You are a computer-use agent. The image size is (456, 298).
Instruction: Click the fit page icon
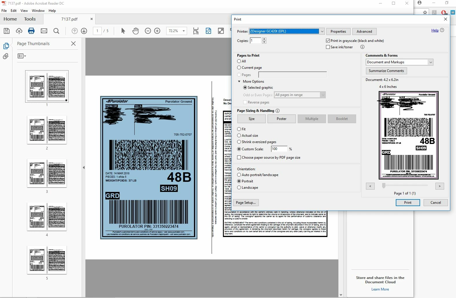click(x=208, y=31)
